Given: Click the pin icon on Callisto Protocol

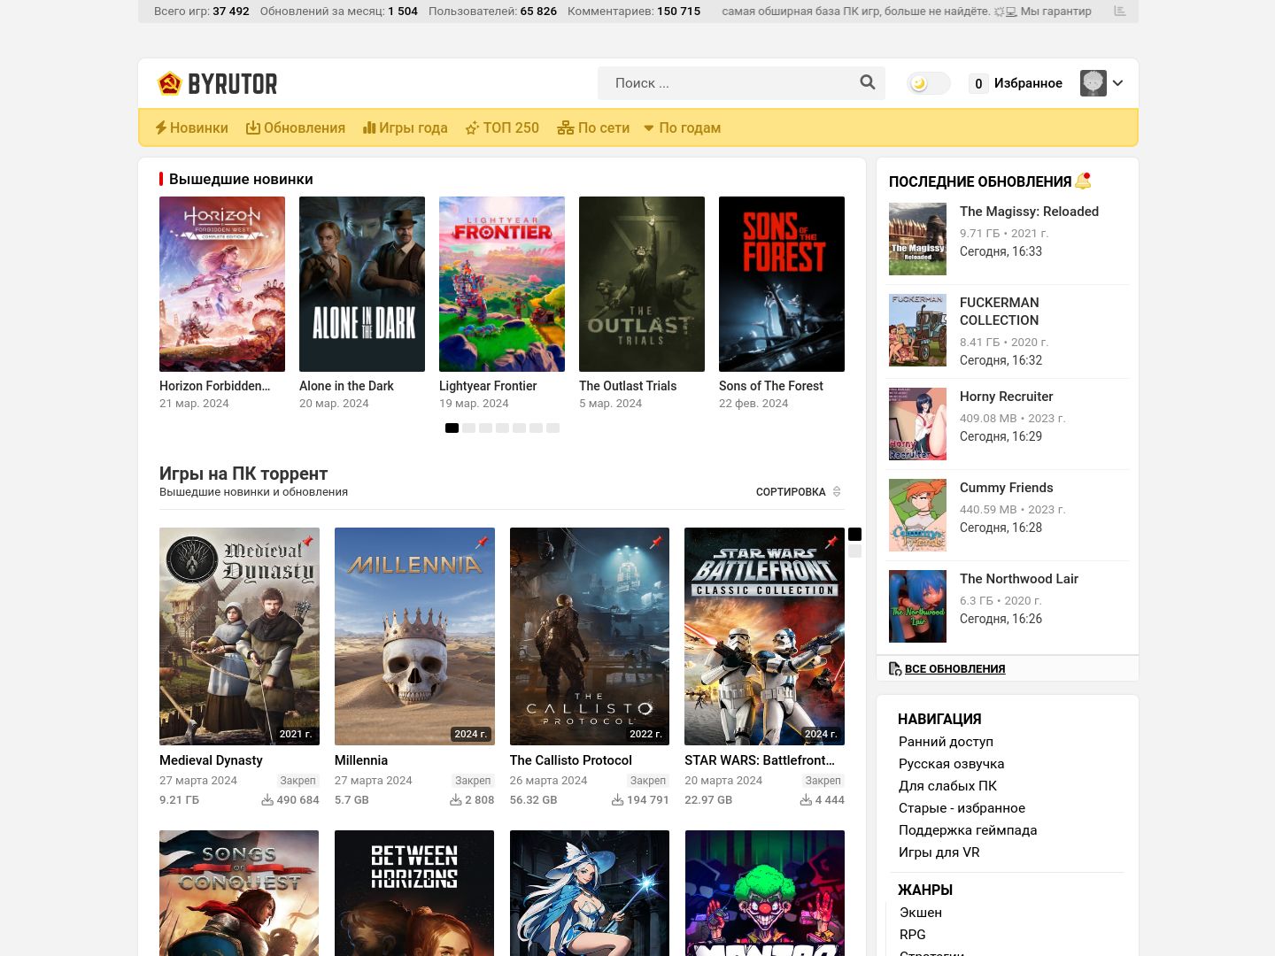Looking at the screenshot, I should 656,541.
